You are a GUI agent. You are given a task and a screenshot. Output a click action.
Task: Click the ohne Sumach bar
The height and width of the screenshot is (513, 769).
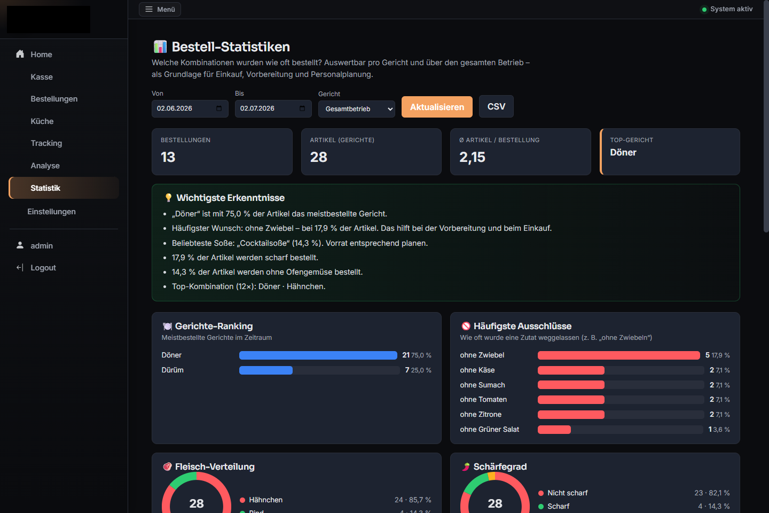(x=571, y=385)
